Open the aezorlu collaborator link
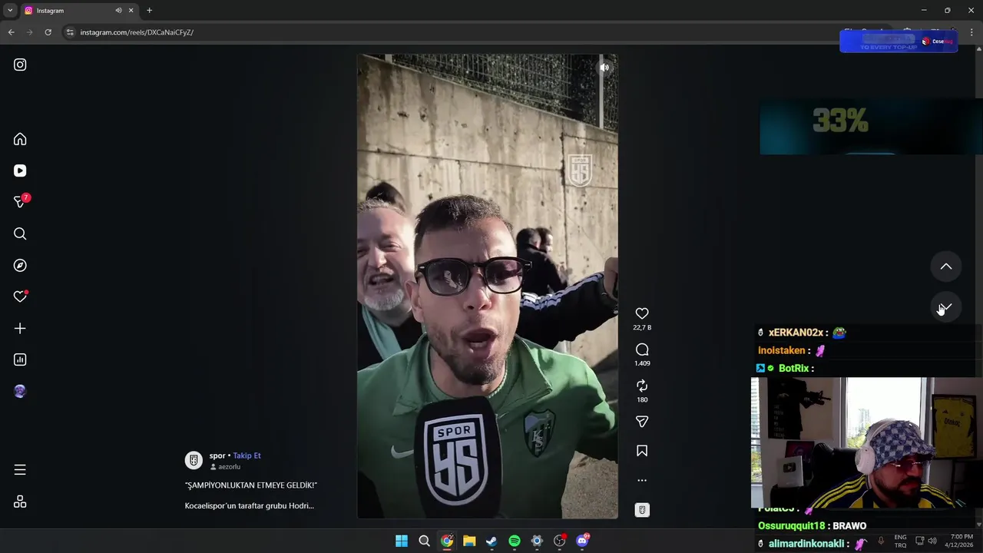The image size is (983, 553). (x=229, y=467)
